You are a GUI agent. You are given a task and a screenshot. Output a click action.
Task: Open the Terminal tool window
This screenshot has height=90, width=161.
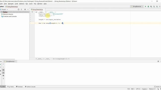(x=19, y=87)
